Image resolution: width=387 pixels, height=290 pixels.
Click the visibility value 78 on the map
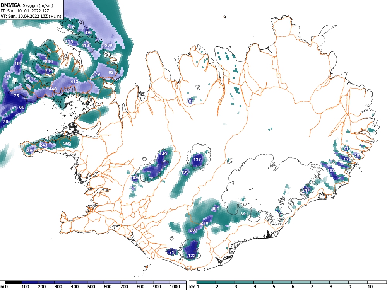[5, 121]
